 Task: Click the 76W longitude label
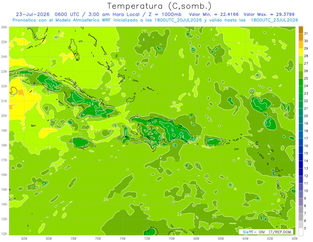pos(98,238)
